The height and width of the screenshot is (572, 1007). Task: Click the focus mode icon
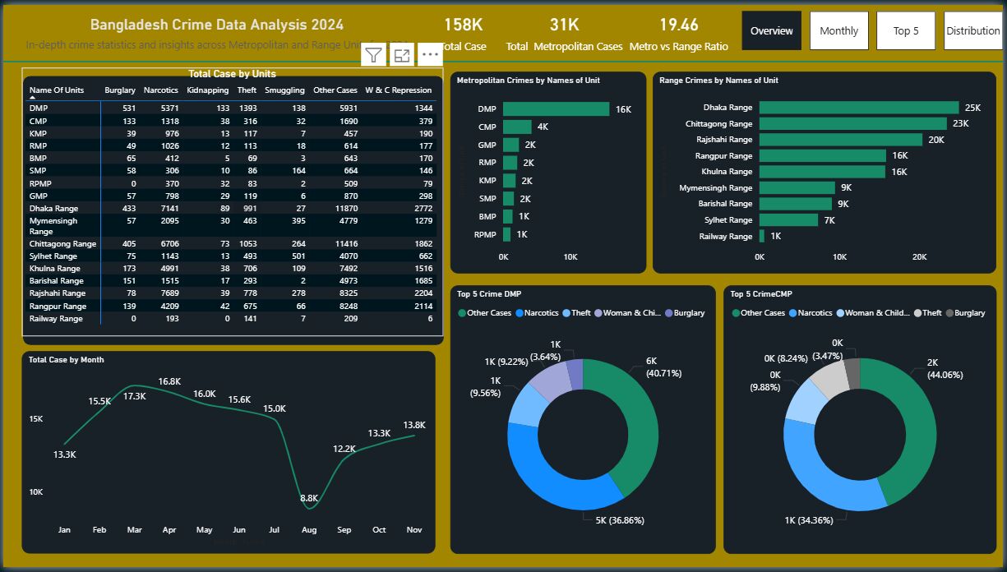coord(402,56)
